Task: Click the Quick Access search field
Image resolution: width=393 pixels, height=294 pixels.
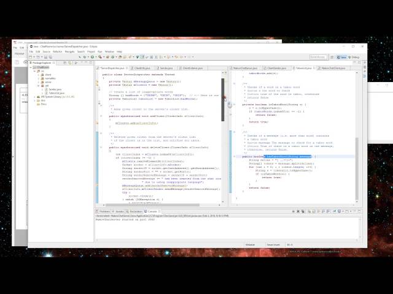Action: [x=318, y=57]
